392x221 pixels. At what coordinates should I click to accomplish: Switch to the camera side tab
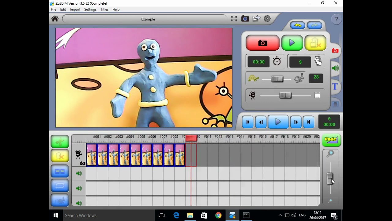click(335, 51)
